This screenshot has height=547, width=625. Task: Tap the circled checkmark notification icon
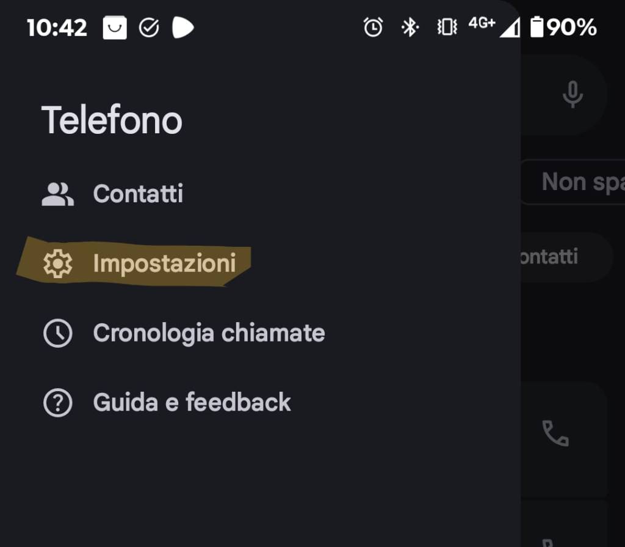(149, 28)
